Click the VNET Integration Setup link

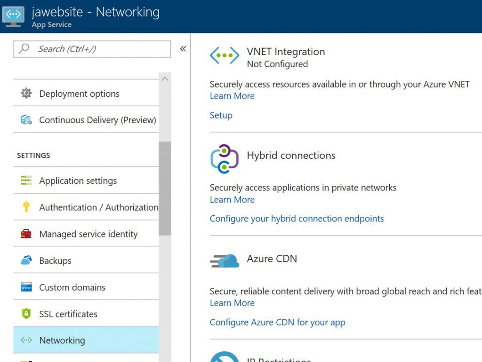(221, 115)
